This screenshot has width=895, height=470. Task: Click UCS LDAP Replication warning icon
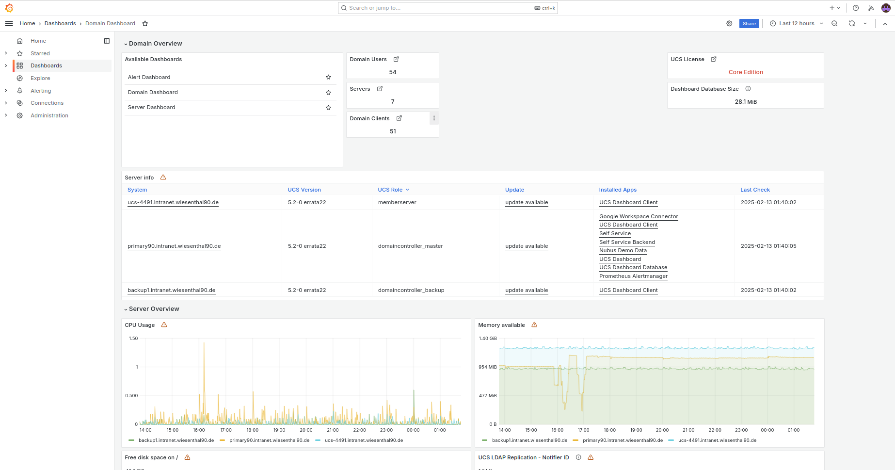pyautogui.click(x=591, y=457)
